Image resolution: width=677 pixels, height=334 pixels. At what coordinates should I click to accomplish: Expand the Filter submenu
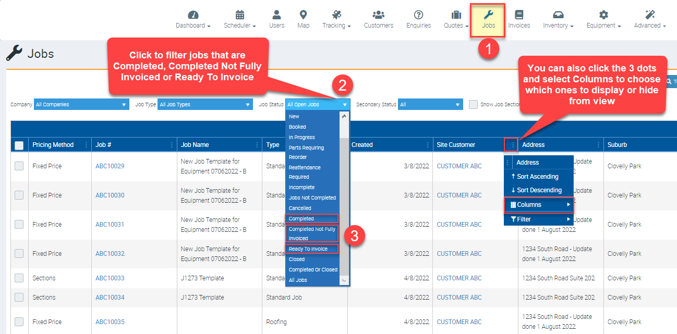539,219
